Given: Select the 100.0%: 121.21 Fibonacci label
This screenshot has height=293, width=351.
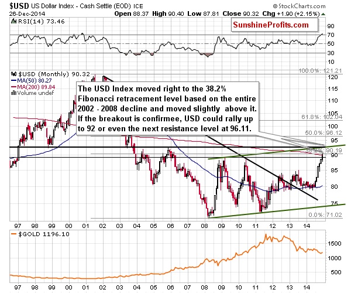Looking at the screenshot, I should 320,71.
